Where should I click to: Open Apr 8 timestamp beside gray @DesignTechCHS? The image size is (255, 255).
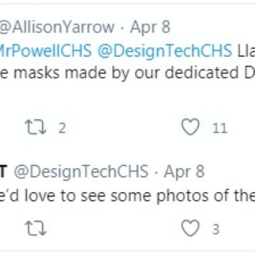[184, 172]
